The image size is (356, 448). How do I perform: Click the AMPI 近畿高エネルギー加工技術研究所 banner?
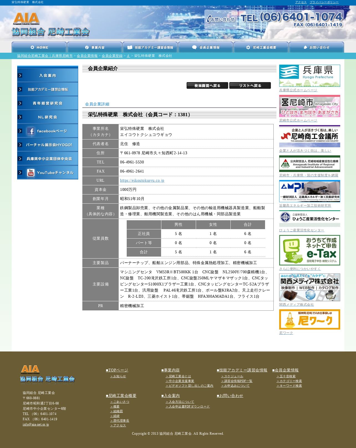[x=310, y=191]
